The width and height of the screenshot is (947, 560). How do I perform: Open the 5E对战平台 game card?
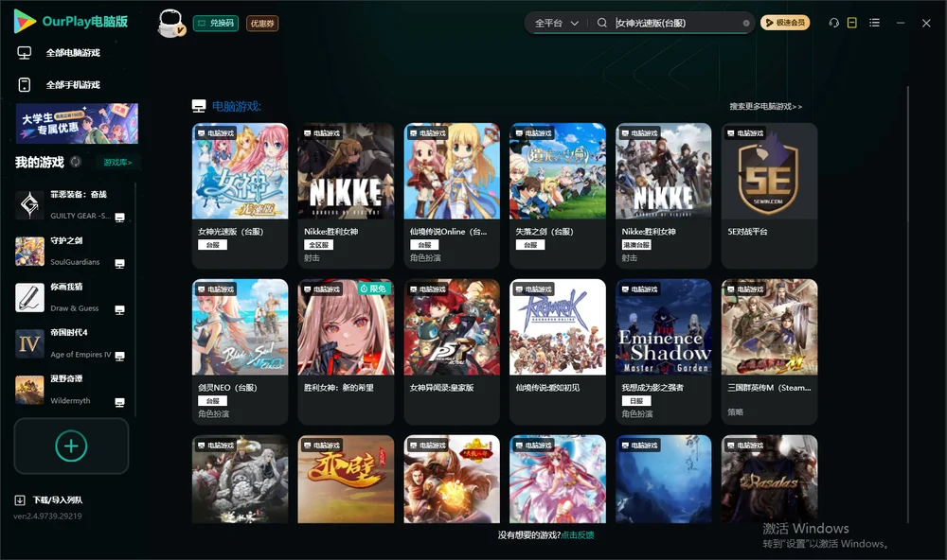(x=769, y=196)
